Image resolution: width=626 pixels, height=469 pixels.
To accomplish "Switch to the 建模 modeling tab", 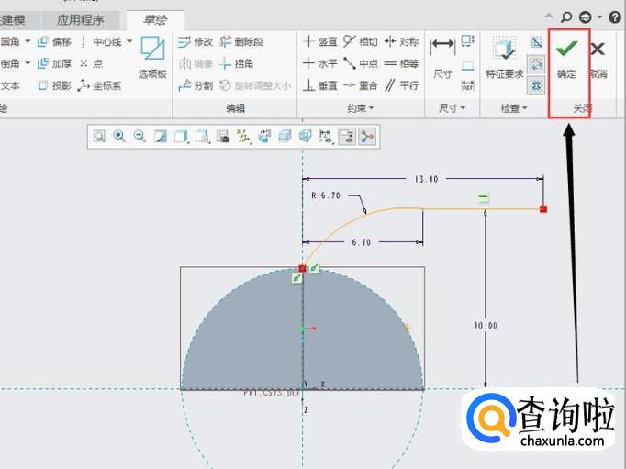I will [x=13, y=20].
